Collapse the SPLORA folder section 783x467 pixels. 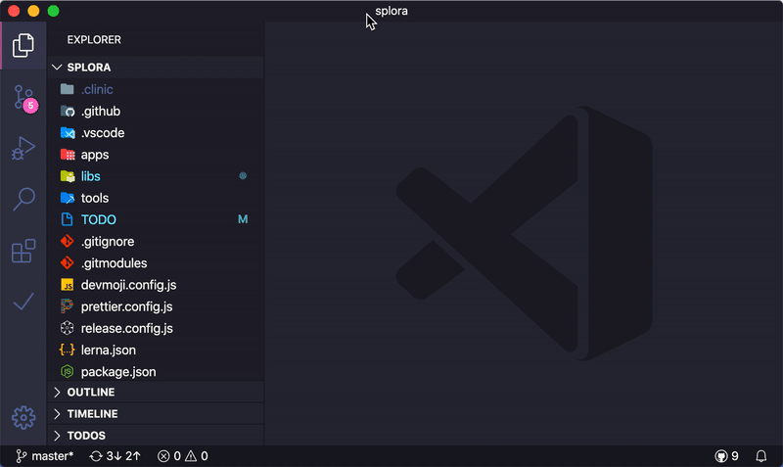(x=156, y=67)
